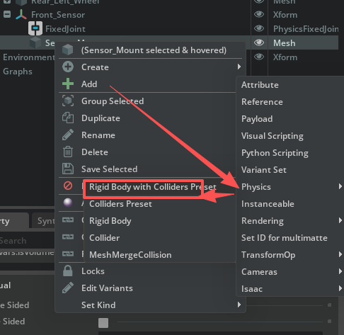The width and height of the screenshot is (344, 335).
Task: Click the Sensor_Mount mesh cube icon
Action: pos(35,42)
